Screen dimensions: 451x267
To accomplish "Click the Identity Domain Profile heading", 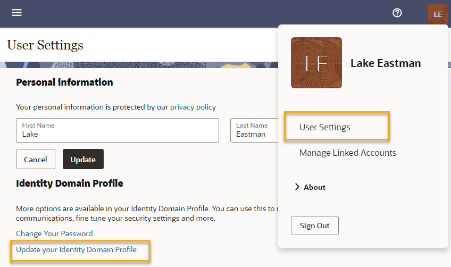I will [x=69, y=183].
